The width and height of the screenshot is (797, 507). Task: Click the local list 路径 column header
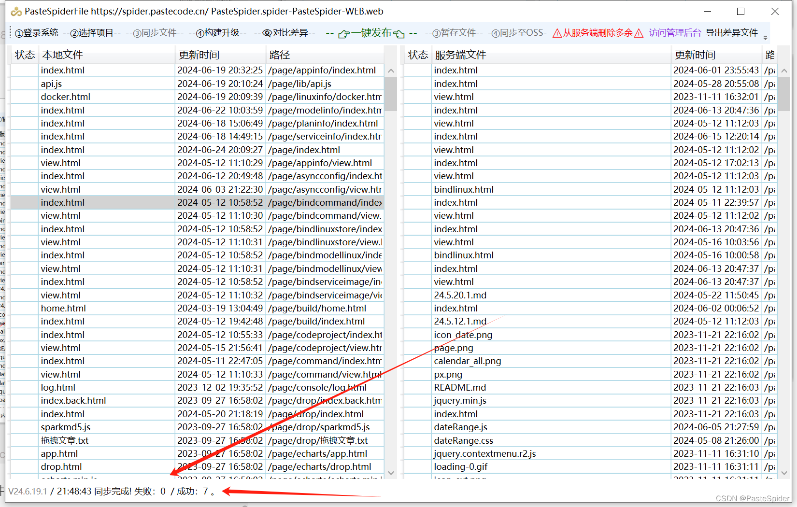325,55
